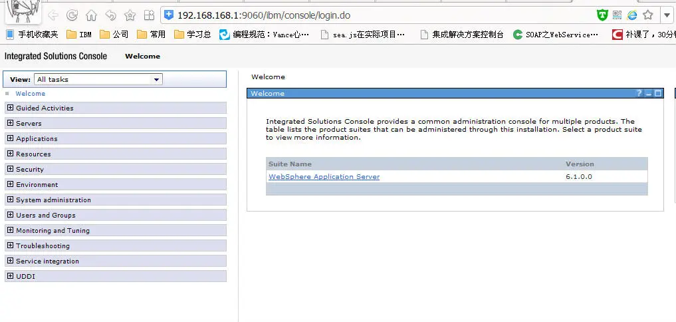Click the star favorites icon beside the undo arrow
This screenshot has width=676, height=322.
pos(130,15)
